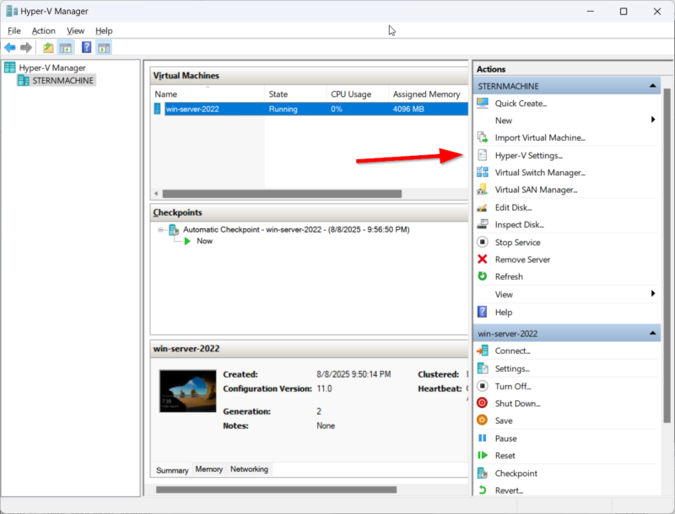Viewport: 675px width, 514px height.
Task: Select the Automatic Checkpoint win-server-2022 entry
Action: [296, 229]
